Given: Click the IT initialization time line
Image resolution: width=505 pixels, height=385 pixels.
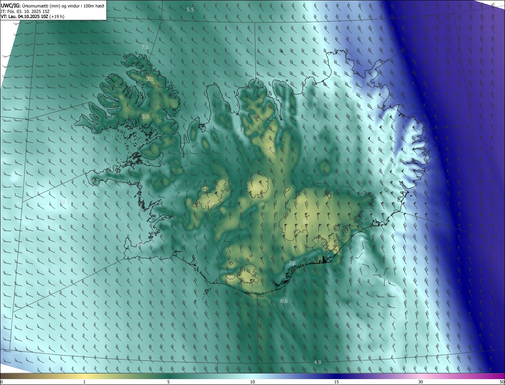Looking at the screenshot, I should (25, 11).
